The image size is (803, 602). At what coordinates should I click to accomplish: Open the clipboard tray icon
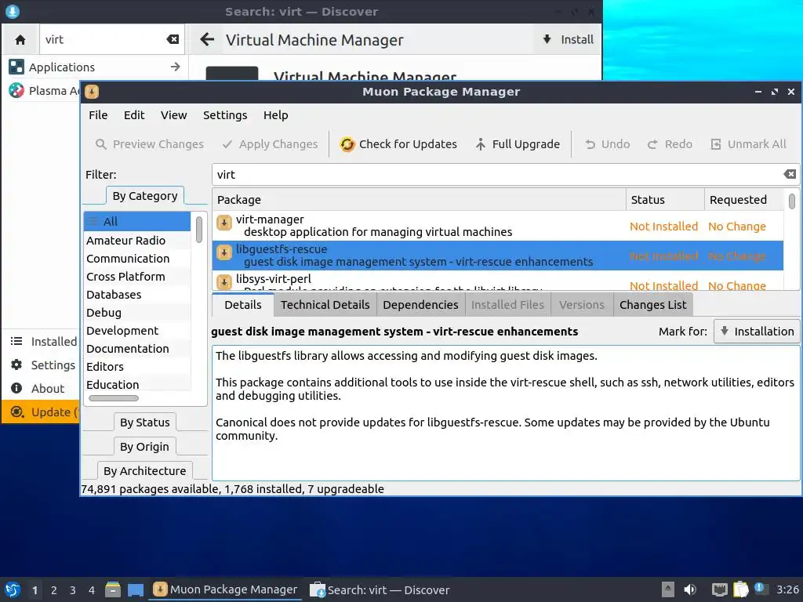pos(740,589)
